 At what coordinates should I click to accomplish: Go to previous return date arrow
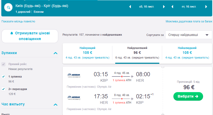172,7
